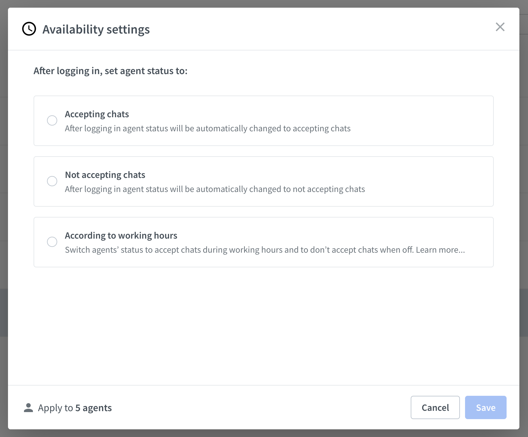Click the Accepting chats option card
The height and width of the screenshot is (437, 528).
point(264,121)
